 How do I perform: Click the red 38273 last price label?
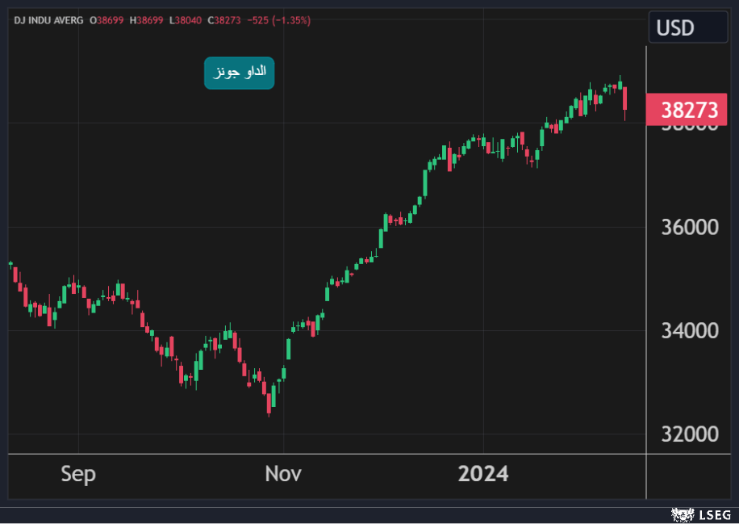point(687,110)
